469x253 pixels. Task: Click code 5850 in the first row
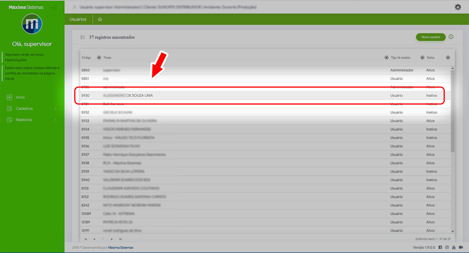85,70
